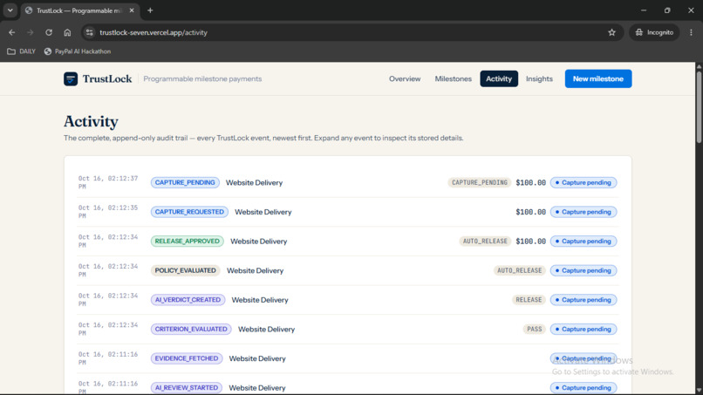
Task: Click the TrustLock brand name
Action: click(107, 78)
